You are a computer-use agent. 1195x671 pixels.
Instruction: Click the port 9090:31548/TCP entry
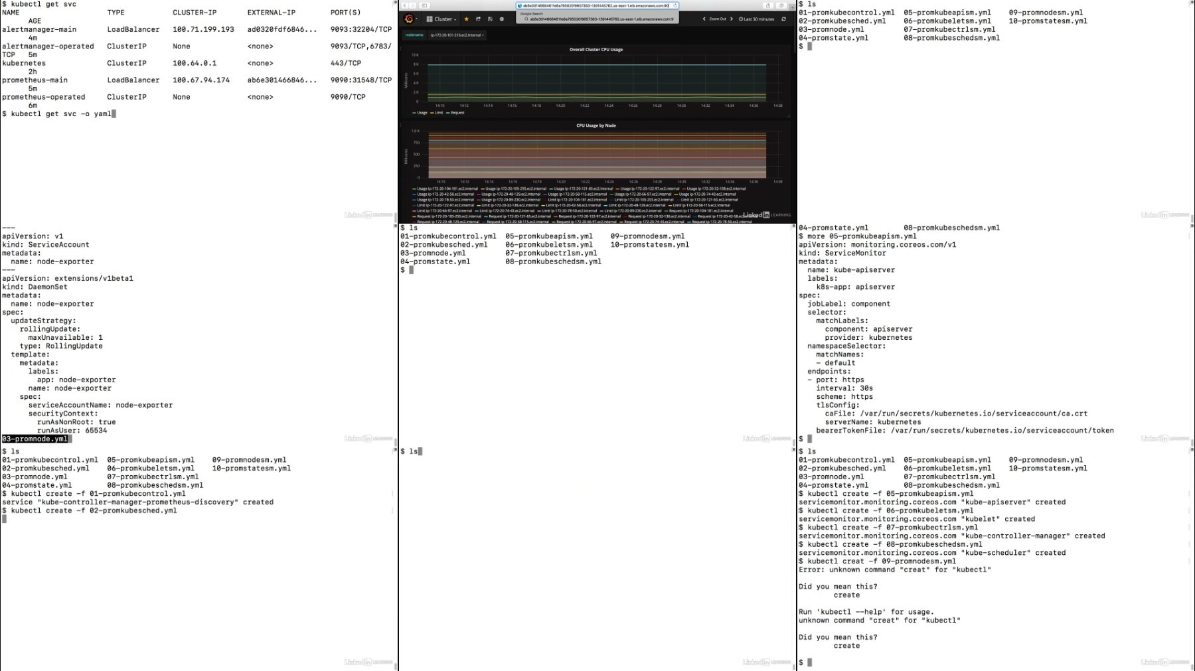[361, 80]
